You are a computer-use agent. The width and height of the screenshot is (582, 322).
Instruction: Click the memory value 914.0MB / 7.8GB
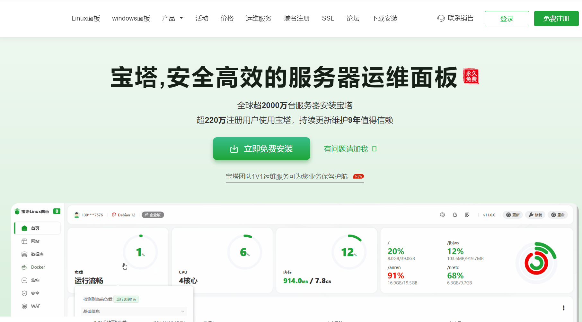point(307,281)
